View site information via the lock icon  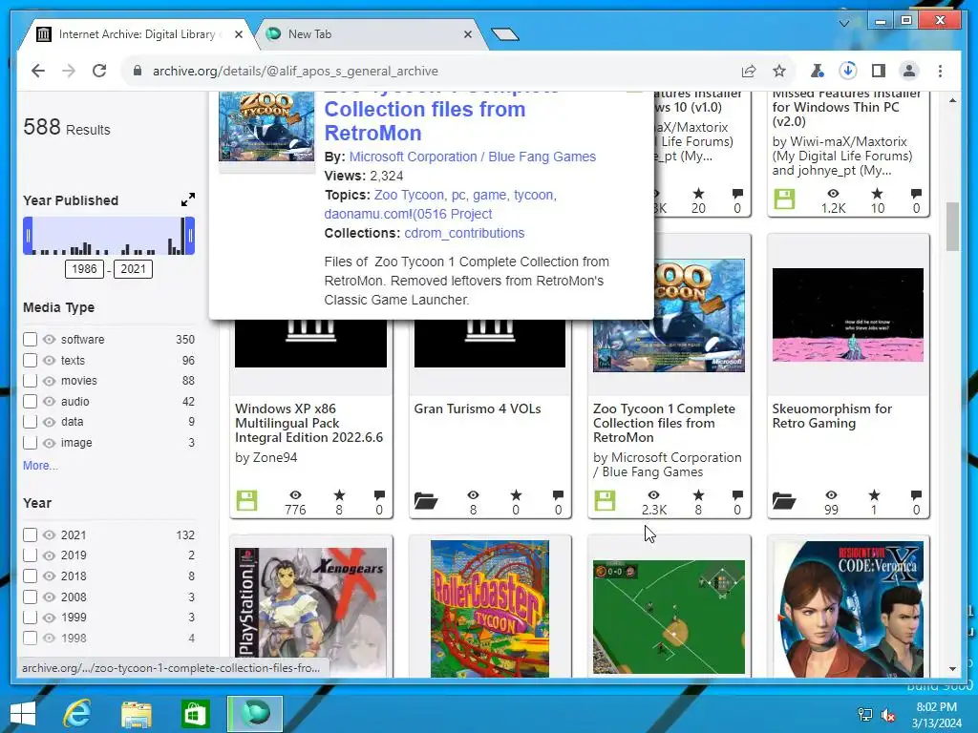click(138, 71)
